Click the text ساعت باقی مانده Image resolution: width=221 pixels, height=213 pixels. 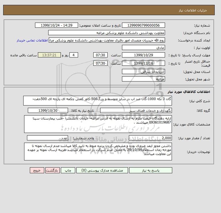click(24, 55)
